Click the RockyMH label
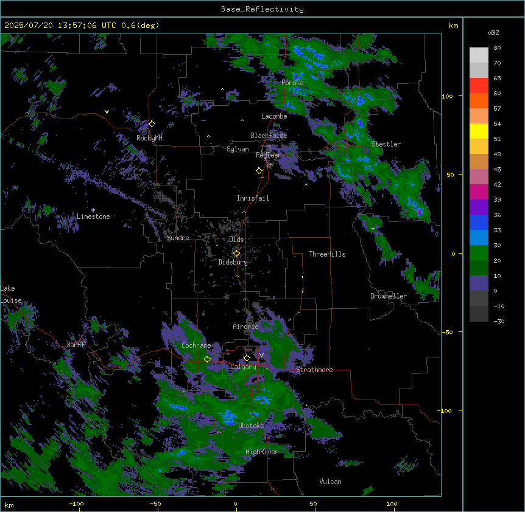Screen dimensions: 525x512 click(149, 138)
